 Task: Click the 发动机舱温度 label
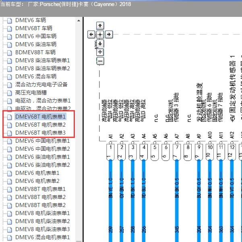pos(199,103)
